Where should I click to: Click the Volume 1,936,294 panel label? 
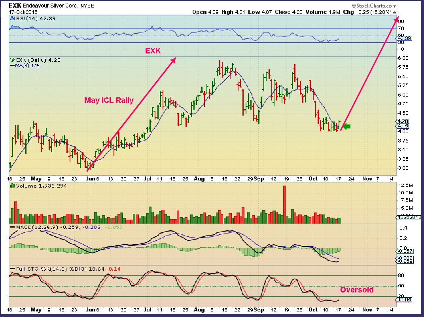point(42,186)
